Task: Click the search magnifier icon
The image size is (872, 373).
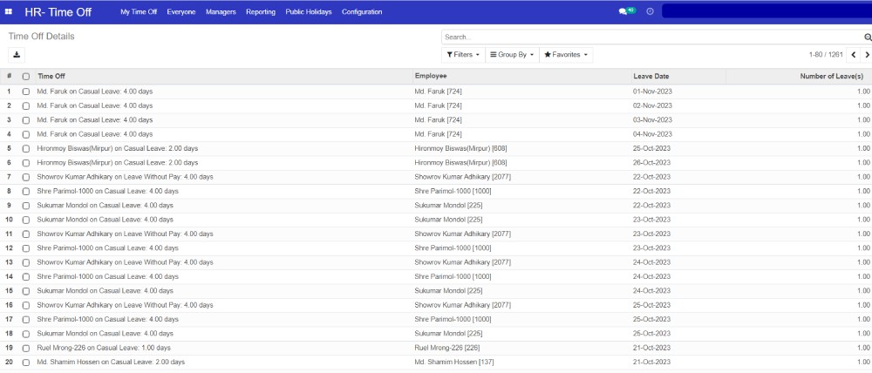Action: pos(868,37)
